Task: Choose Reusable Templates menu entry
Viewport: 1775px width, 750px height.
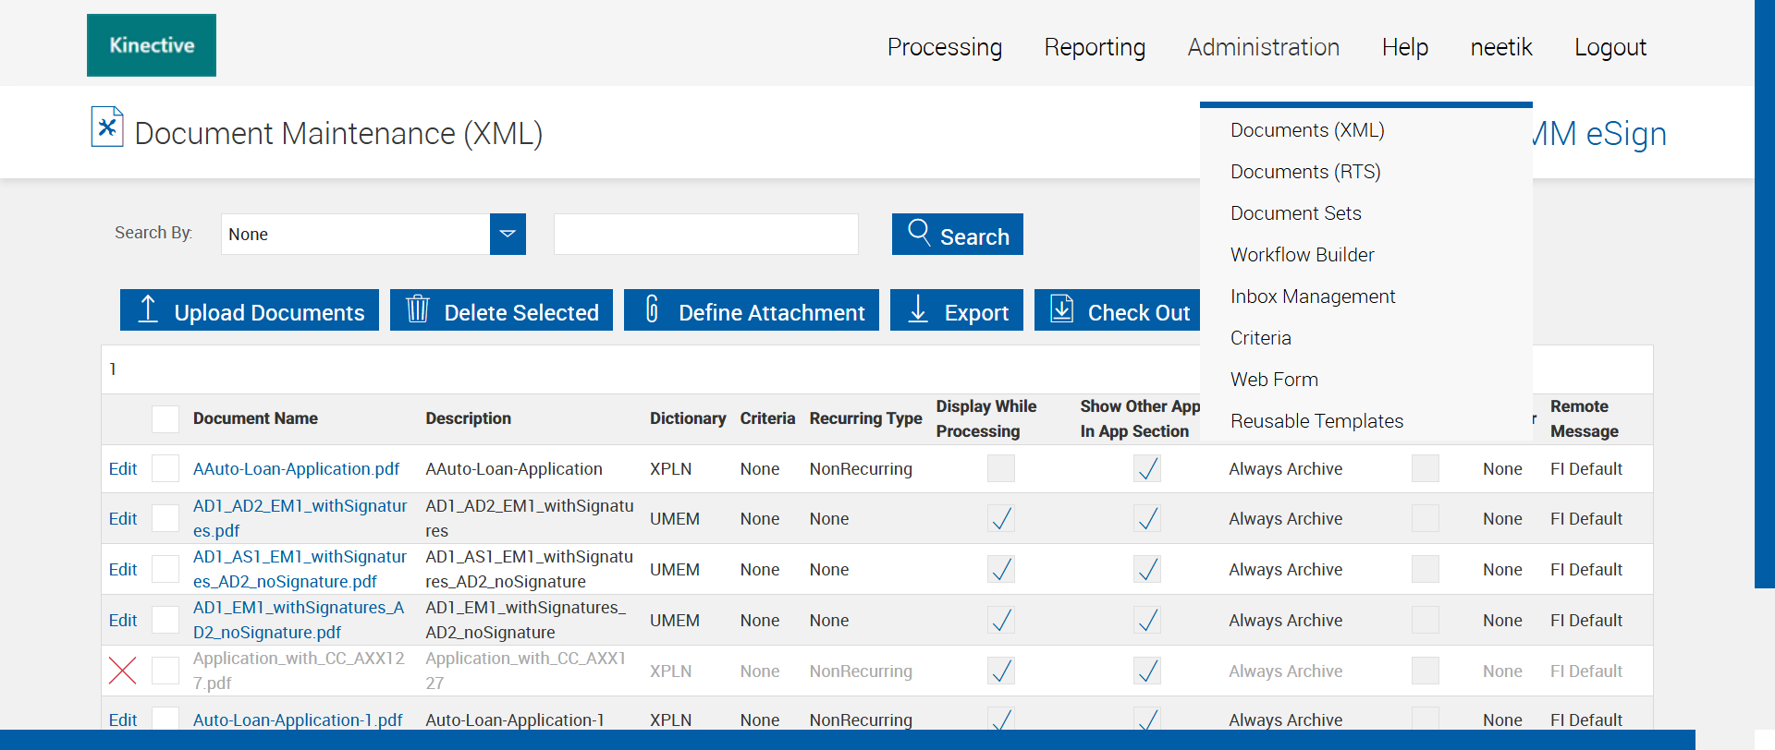Action: [x=1316, y=421]
